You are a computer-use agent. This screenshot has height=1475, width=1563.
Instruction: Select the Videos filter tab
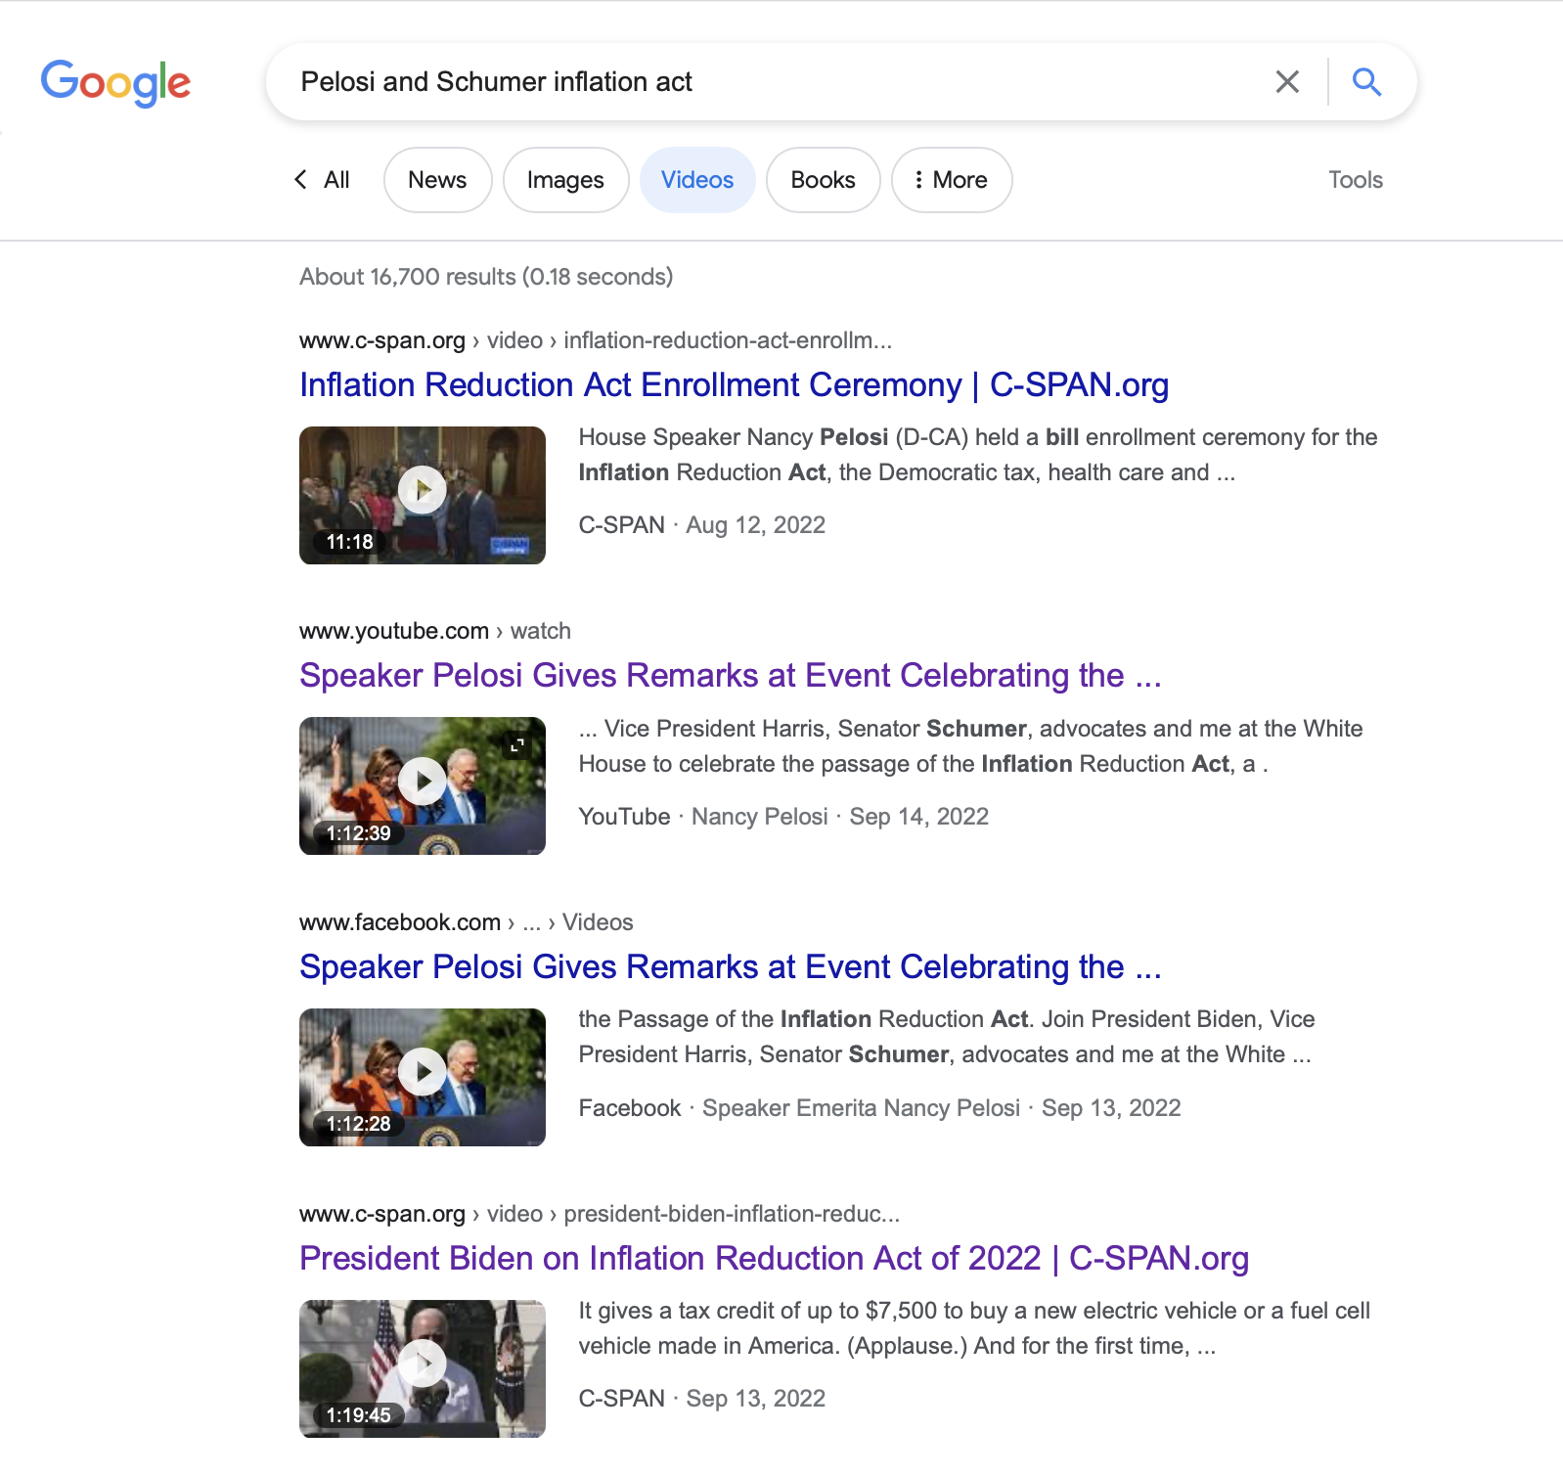coord(697,180)
